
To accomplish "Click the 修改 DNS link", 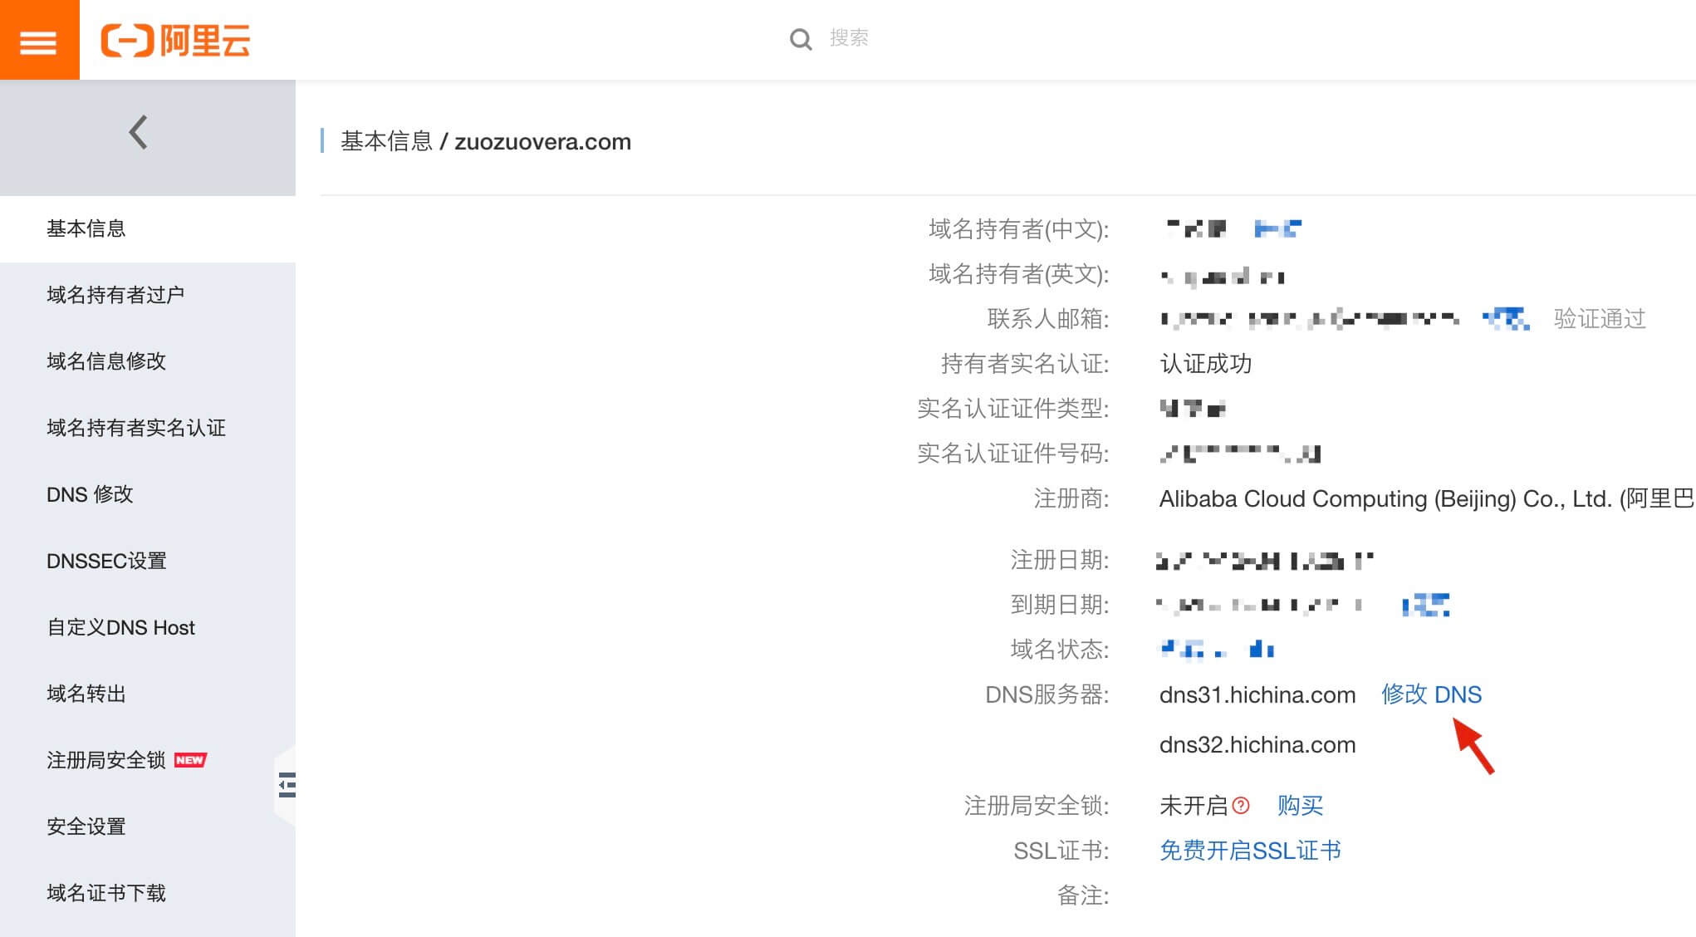I will 1431,694.
